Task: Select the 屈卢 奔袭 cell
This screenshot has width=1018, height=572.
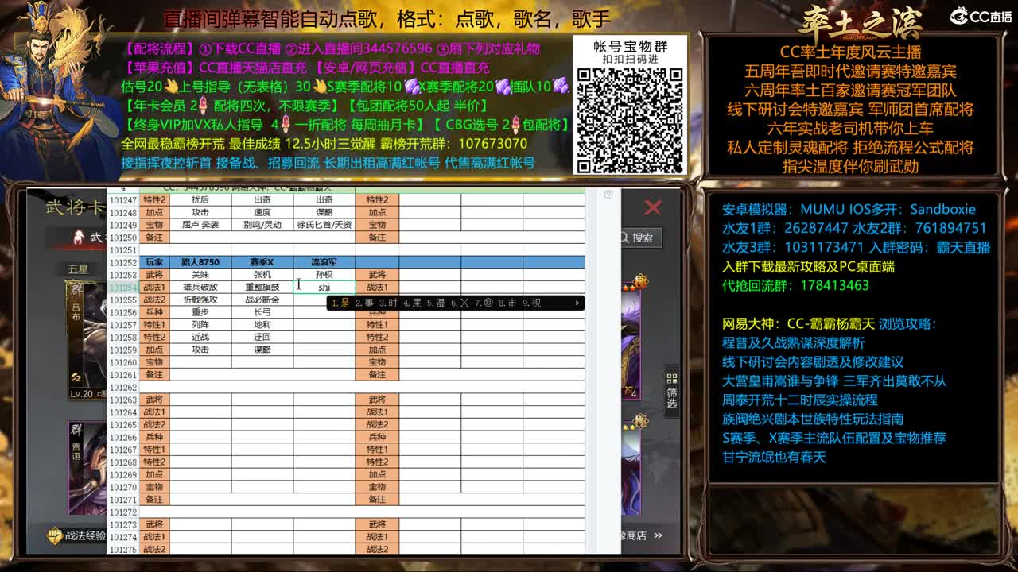Action: [x=200, y=225]
